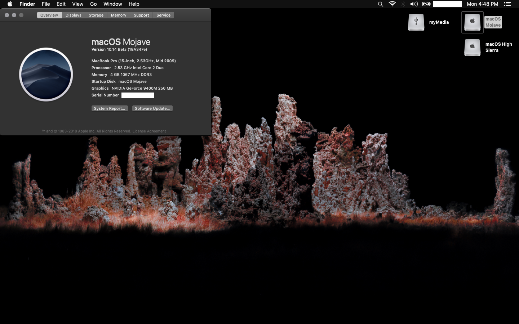The image size is (519, 324).
Task: Open Spotlight search magnifier icon
Action: click(x=380, y=4)
